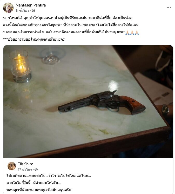175x194 pixels.
Task: Click the shared post line ขอบคุณที่ติดตาม
Action: [x=39, y=190]
